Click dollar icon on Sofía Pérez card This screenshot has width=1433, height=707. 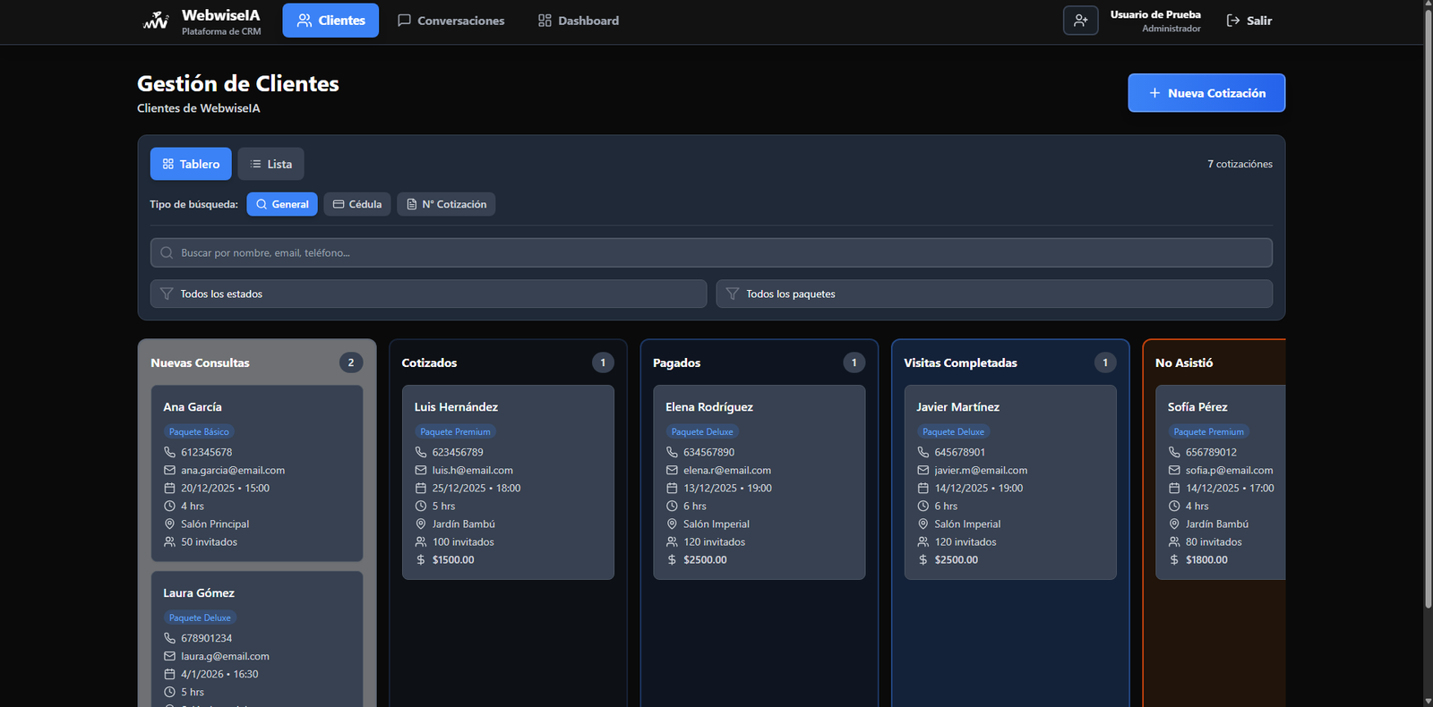[x=1174, y=559]
